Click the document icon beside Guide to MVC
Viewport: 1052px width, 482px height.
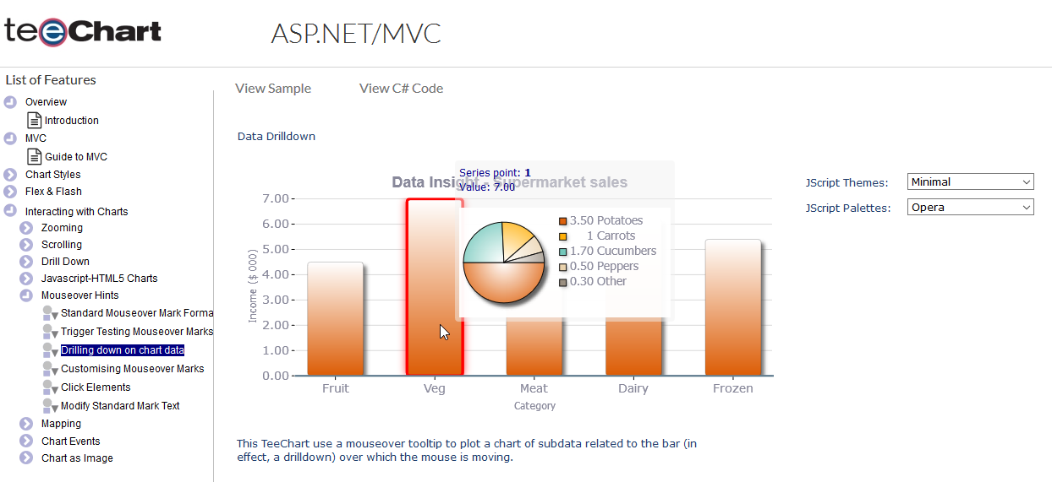tap(35, 156)
